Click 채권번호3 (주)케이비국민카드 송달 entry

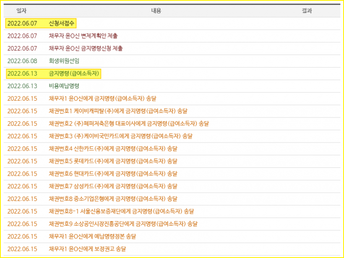coord(120,136)
